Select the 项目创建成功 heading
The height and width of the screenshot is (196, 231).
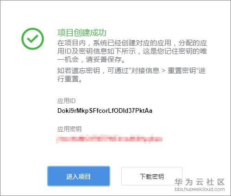pos(82,33)
